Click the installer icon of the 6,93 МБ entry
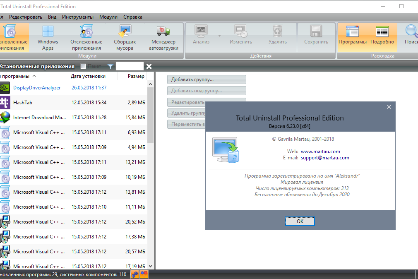Image resolution: width=418 pixels, height=279 pixels. pos(5,132)
